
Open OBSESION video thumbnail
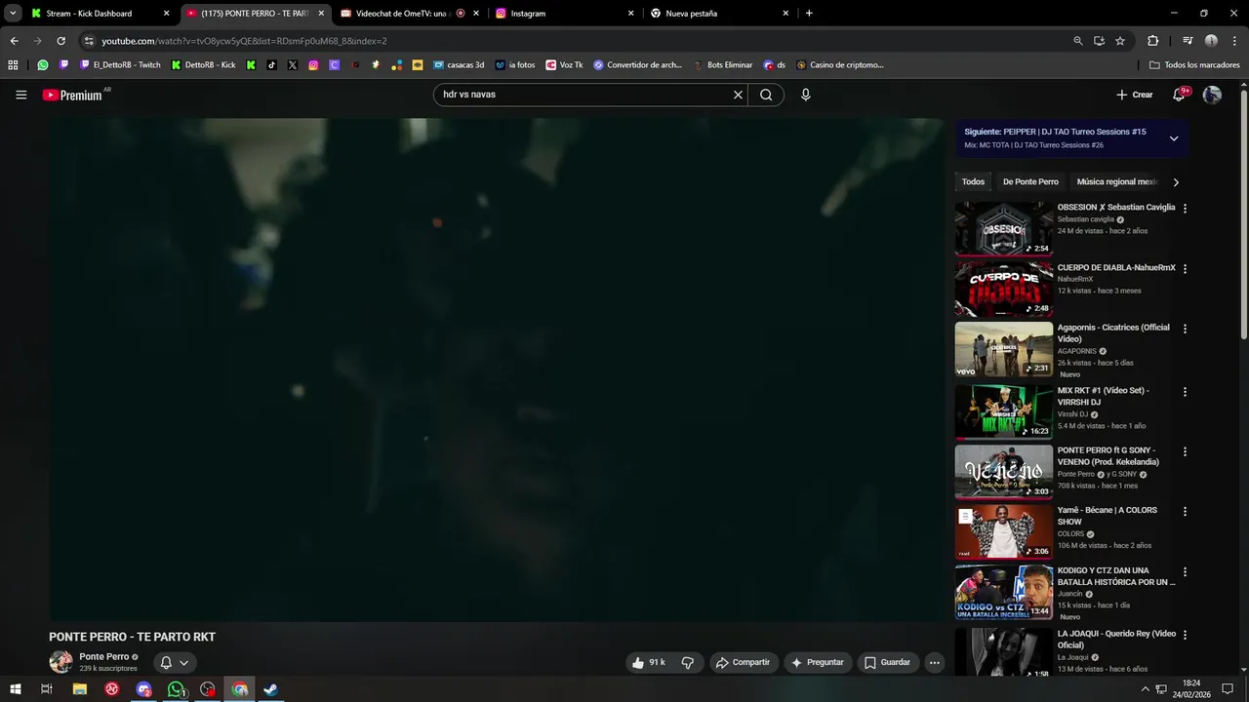(1003, 229)
